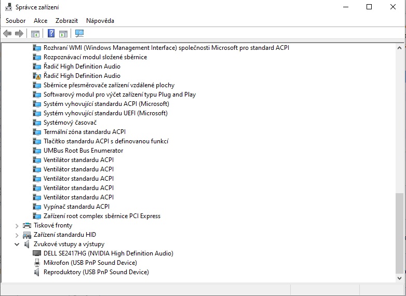Click the Back arrow toolbar icon
The image size is (406, 296).
pos(7,34)
